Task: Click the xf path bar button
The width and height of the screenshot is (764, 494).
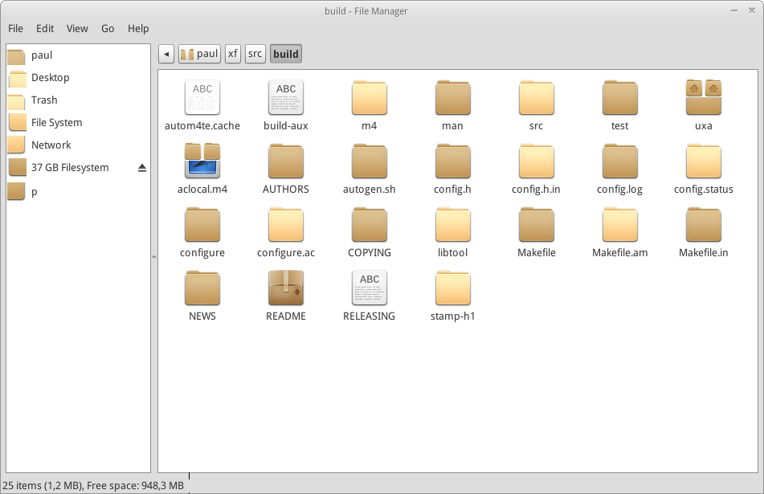Action: point(233,54)
